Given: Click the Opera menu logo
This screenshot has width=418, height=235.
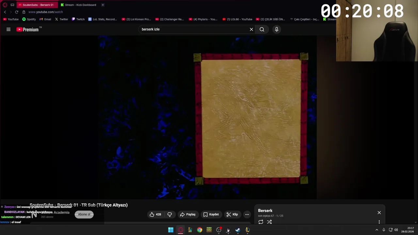Looking at the screenshot, I should pos(5,5).
